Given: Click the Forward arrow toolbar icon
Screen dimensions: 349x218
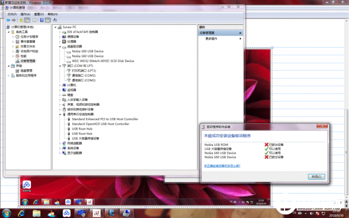Looking at the screenshot, I should point(14,20).
